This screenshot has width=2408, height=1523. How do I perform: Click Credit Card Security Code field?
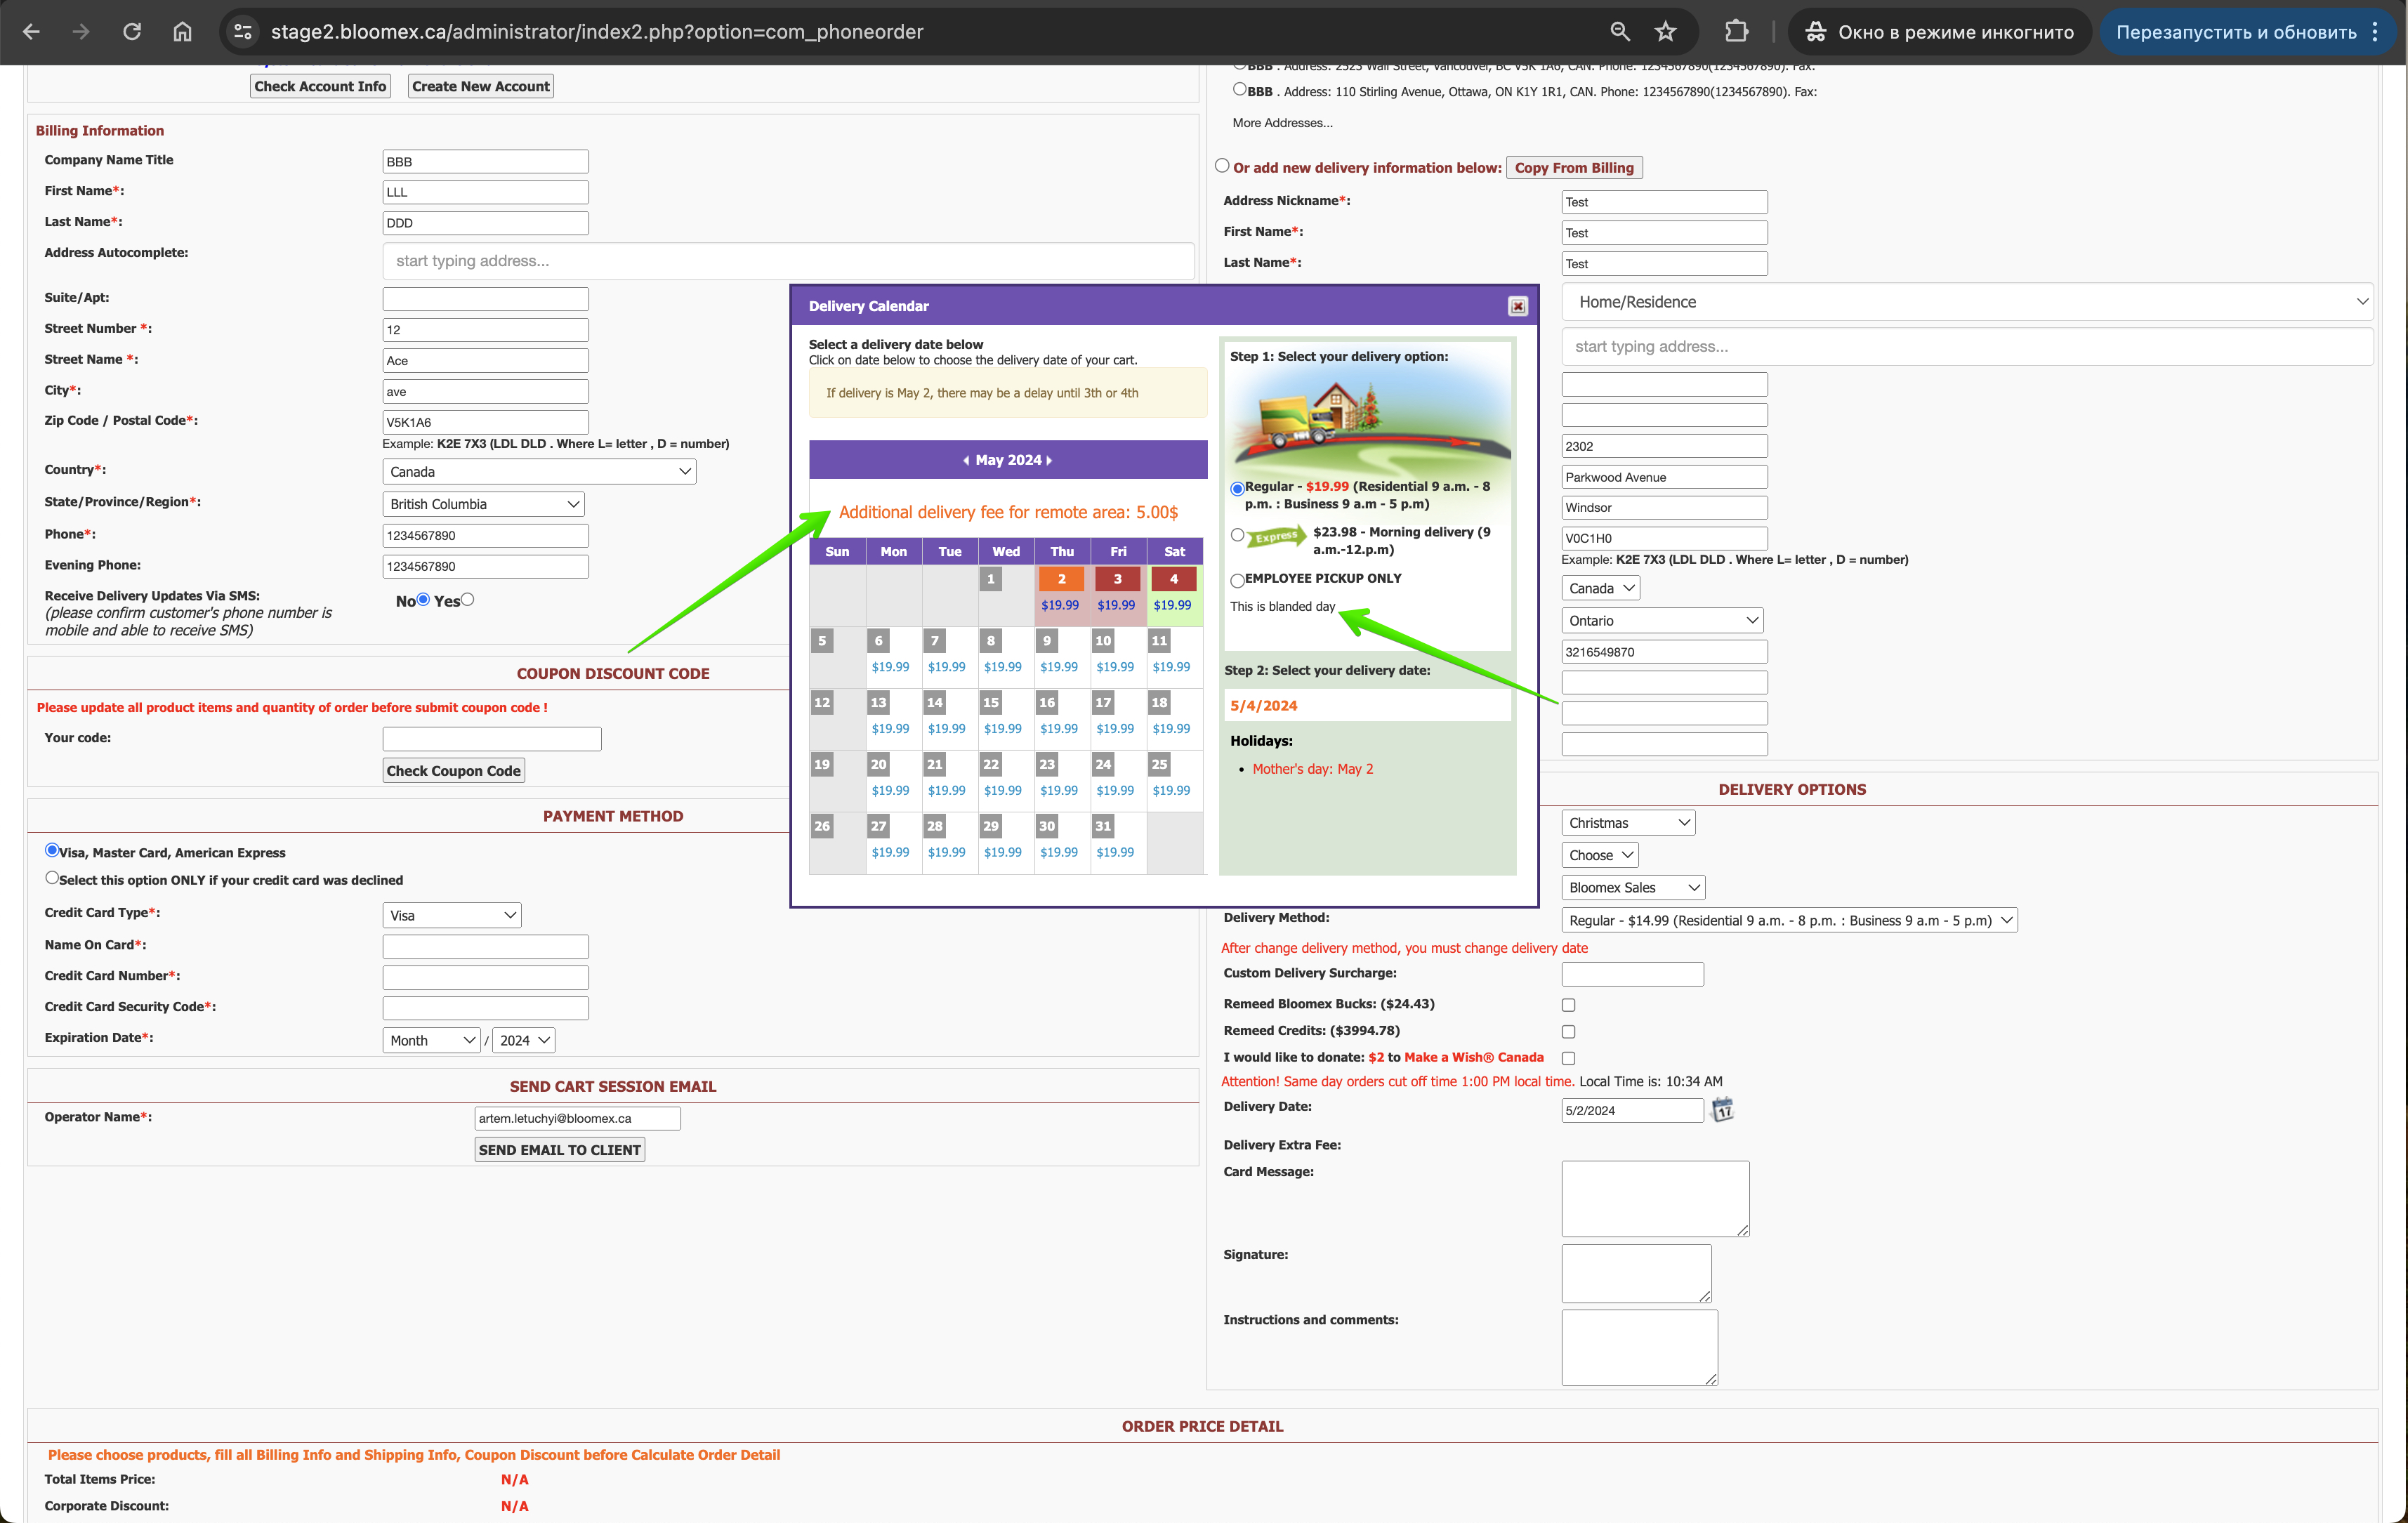486,1008
